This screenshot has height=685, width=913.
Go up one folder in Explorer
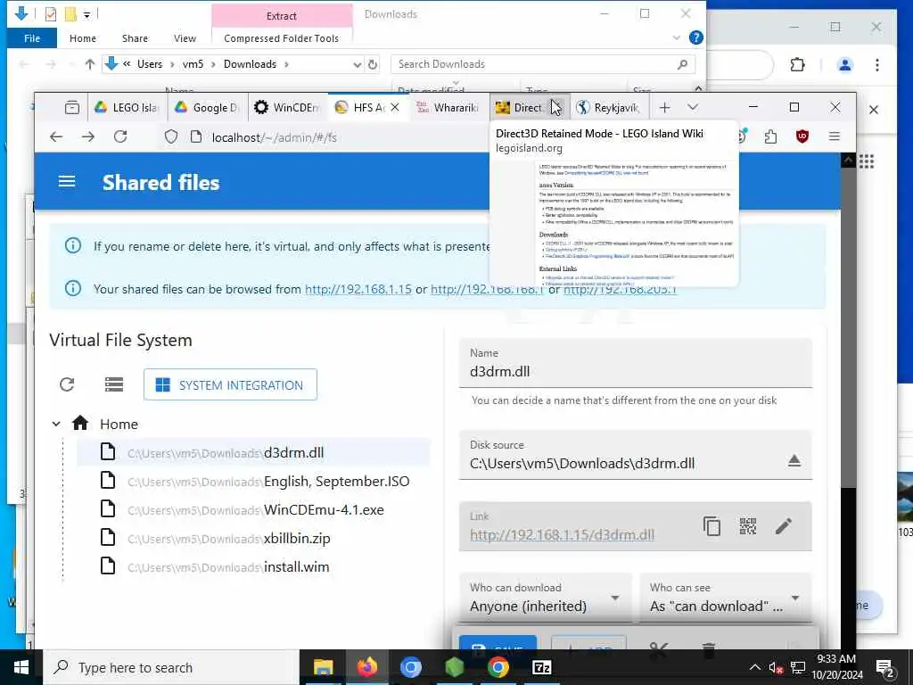point(89,64)
